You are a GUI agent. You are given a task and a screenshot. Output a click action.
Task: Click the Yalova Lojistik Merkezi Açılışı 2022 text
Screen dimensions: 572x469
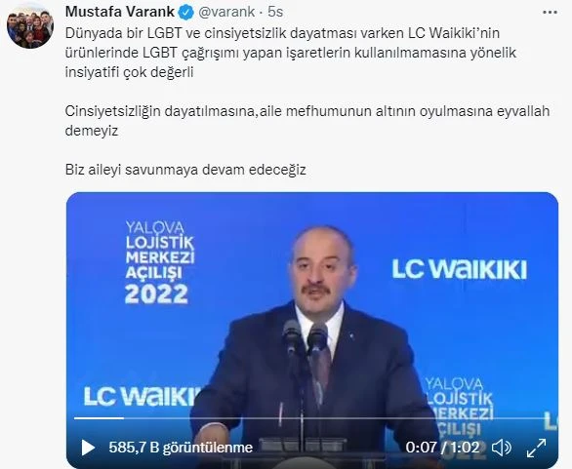(160, 262)
